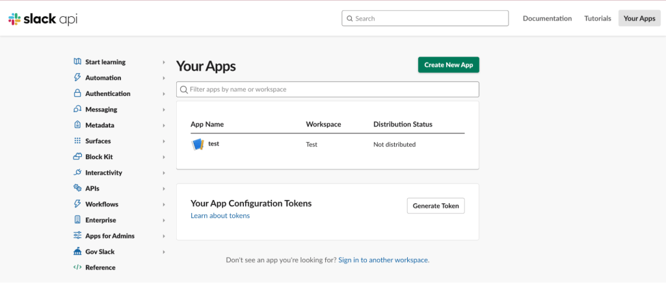Open Tutorials in the top navigation
This screenshot has height=283, width=666.
coord(597,19)
